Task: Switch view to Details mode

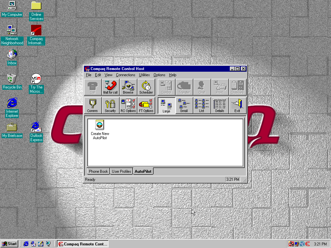Action: pyautogui.click(x=219, y=105)
